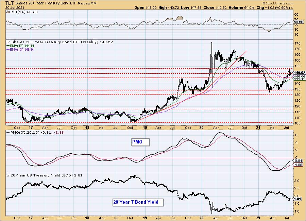Click the icon beside the 20-Year US Treasury Yield label

coord(8,175)
